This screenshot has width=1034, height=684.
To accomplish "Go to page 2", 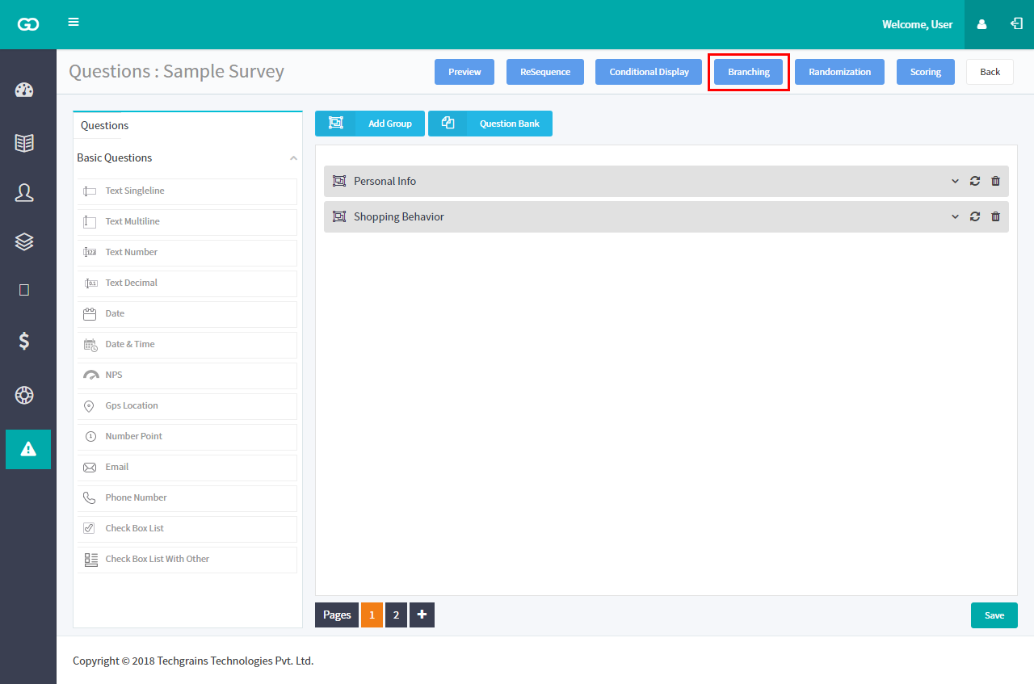I will point(396,615).
